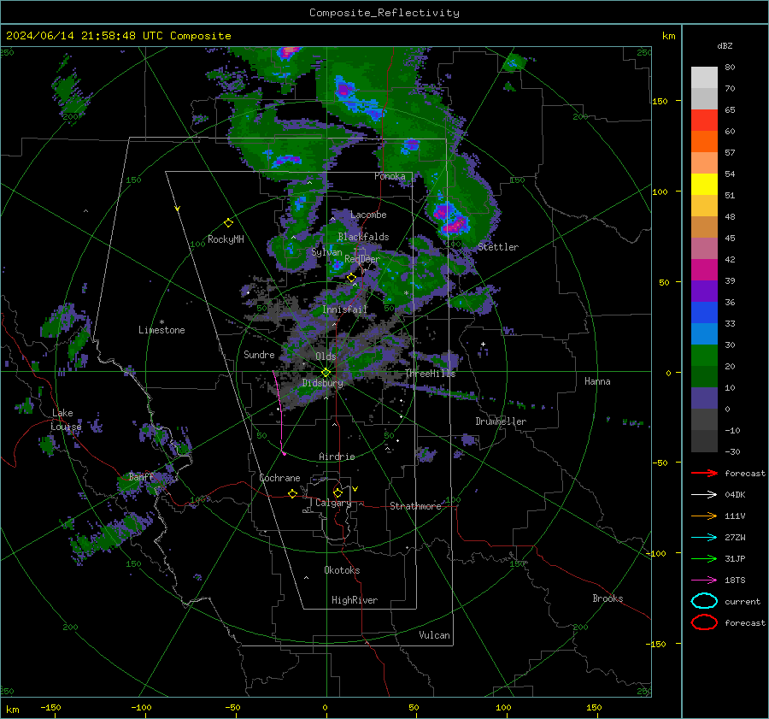Click the asterisk marker above Limestone
Image resolution: width=769 pixels, height=719 pixels.
click(161, 322)
